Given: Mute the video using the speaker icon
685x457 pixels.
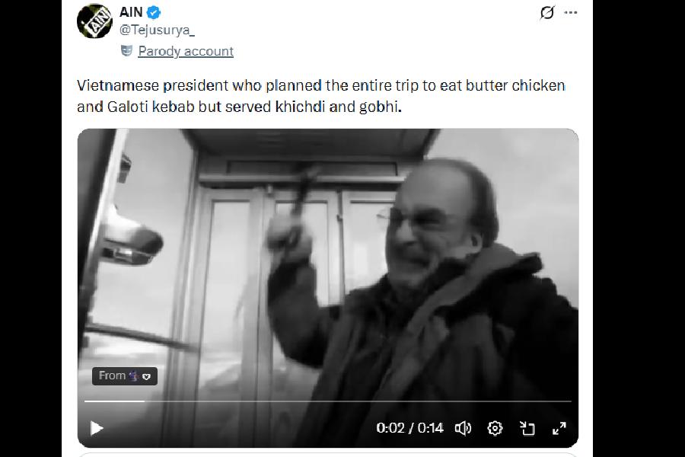Looking at the screenshot, I should coord(463,428).
